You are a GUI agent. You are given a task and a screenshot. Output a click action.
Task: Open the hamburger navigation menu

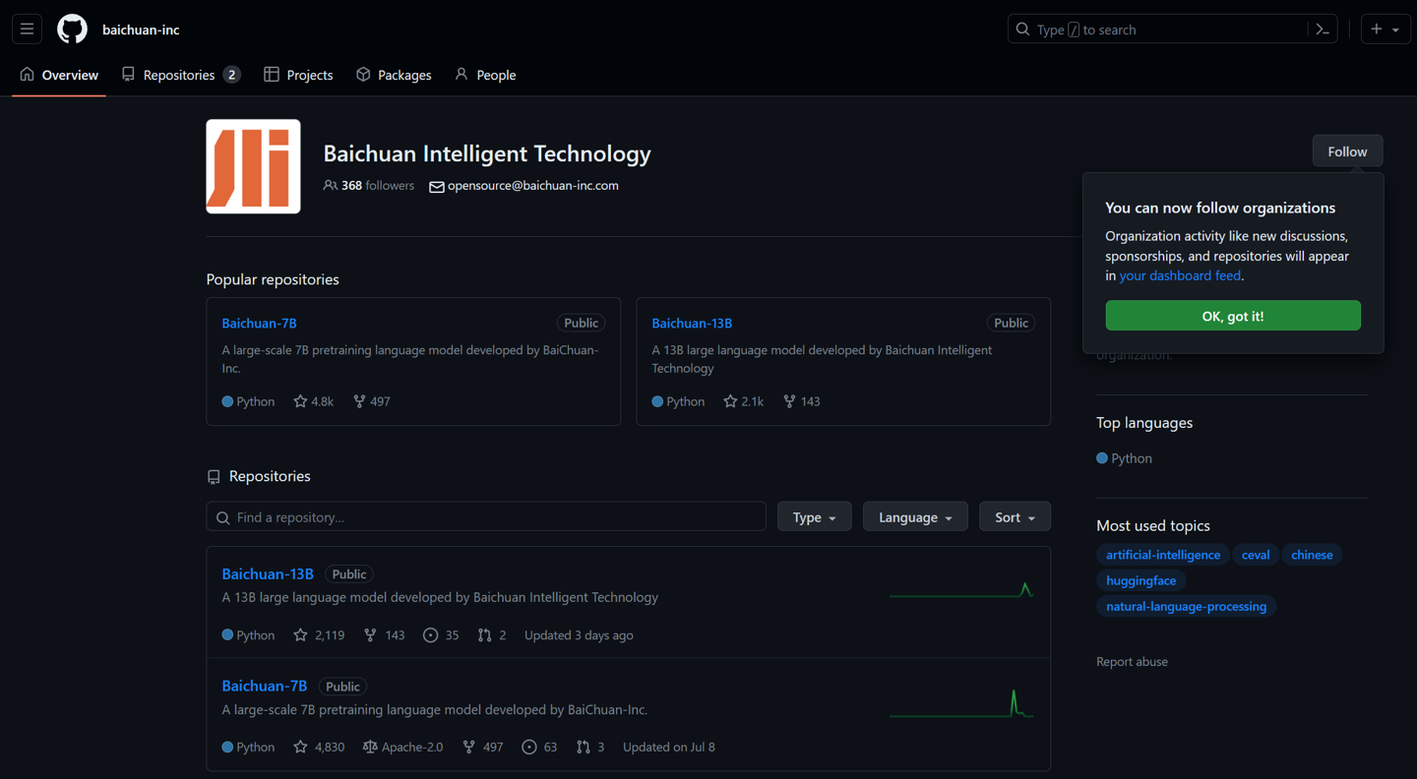coord(27,30)
